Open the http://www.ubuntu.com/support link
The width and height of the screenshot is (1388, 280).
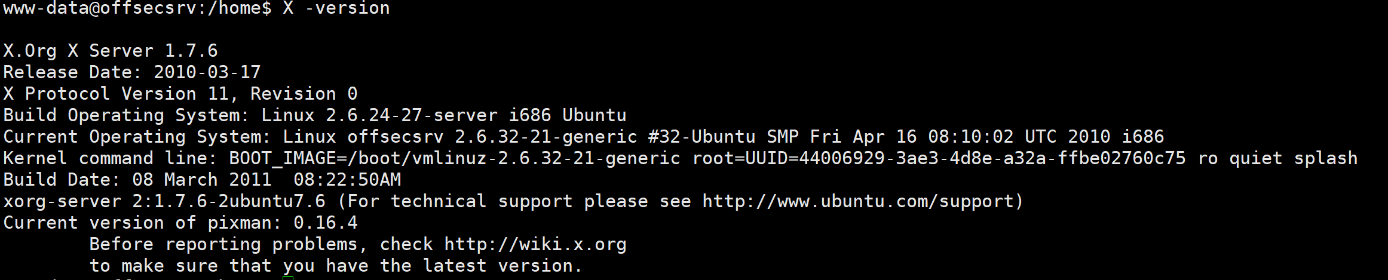click(857, 202)
